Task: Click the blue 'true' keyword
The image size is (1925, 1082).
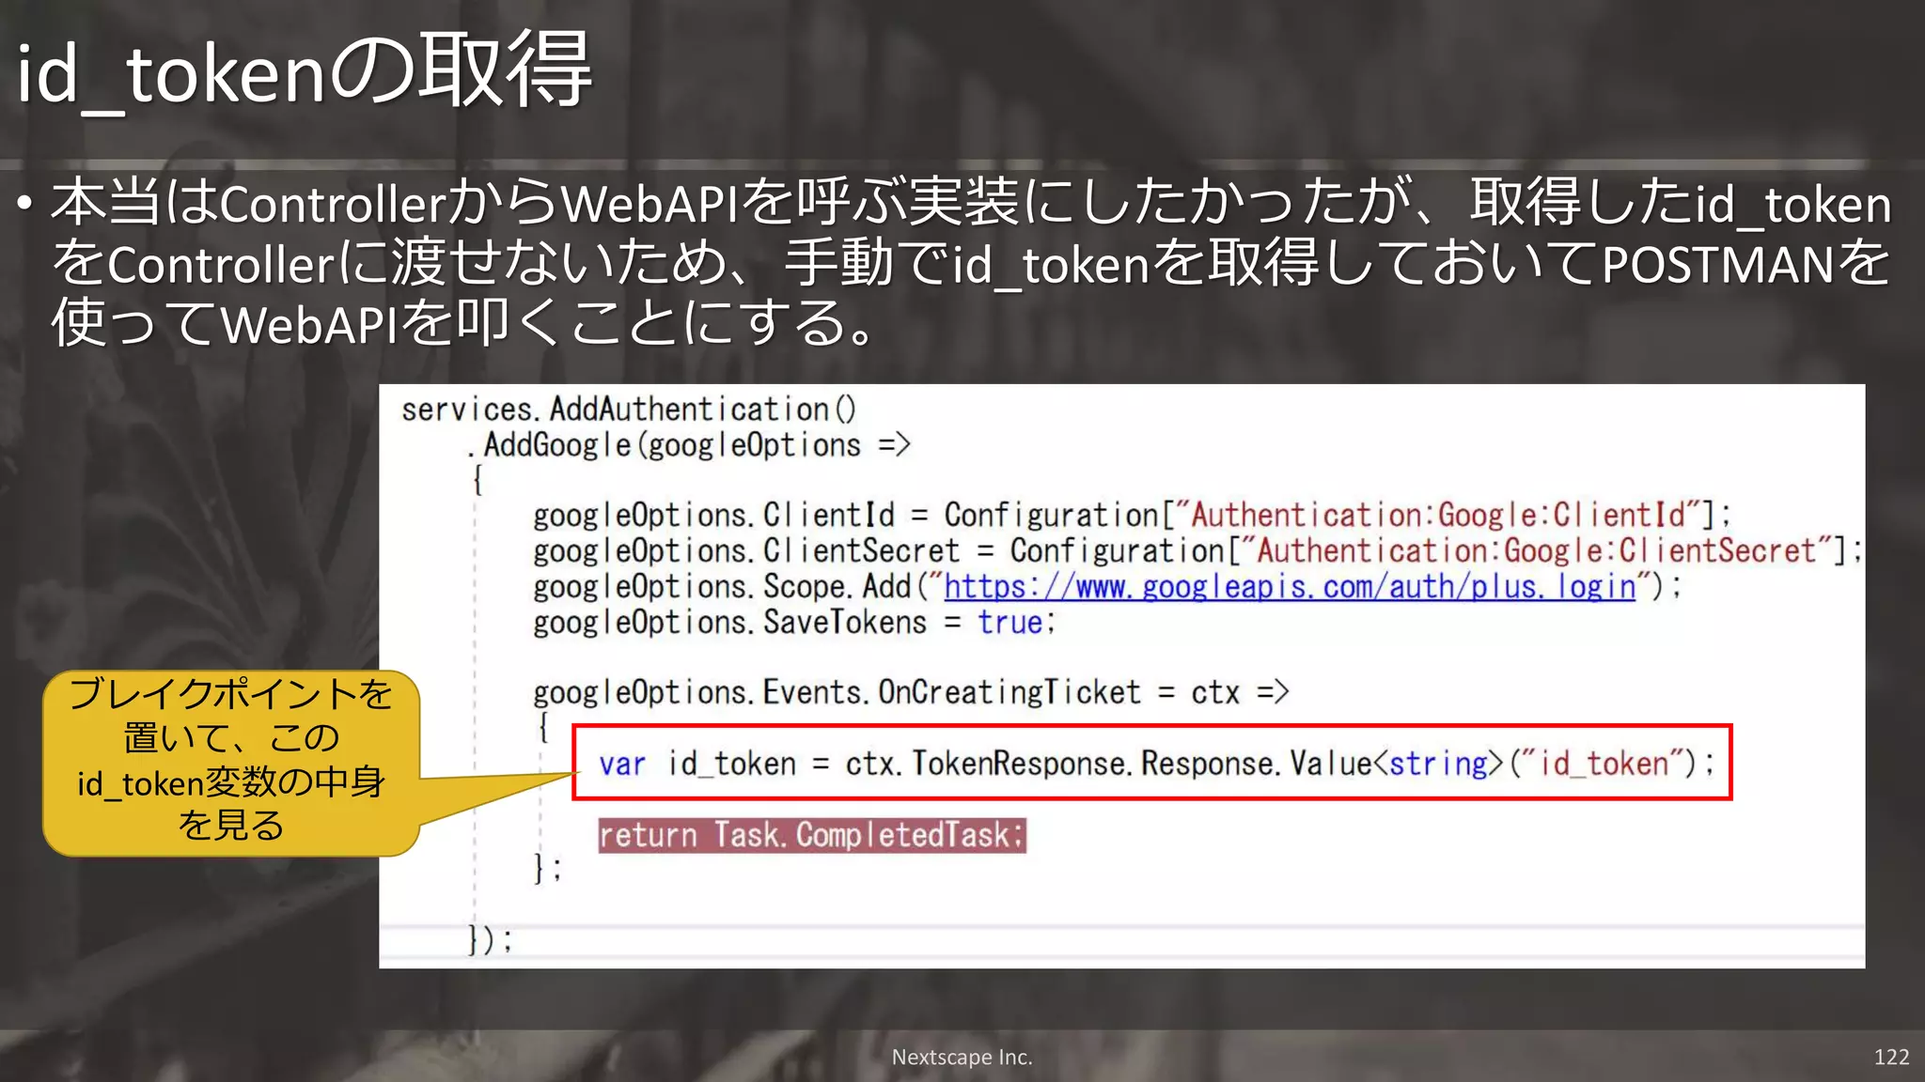Action: click(x=1010, y=623)
